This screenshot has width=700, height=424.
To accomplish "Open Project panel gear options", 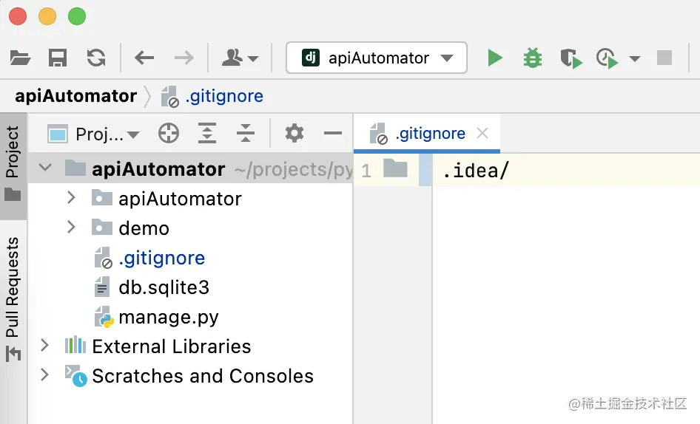I will [x=295, y=133].
